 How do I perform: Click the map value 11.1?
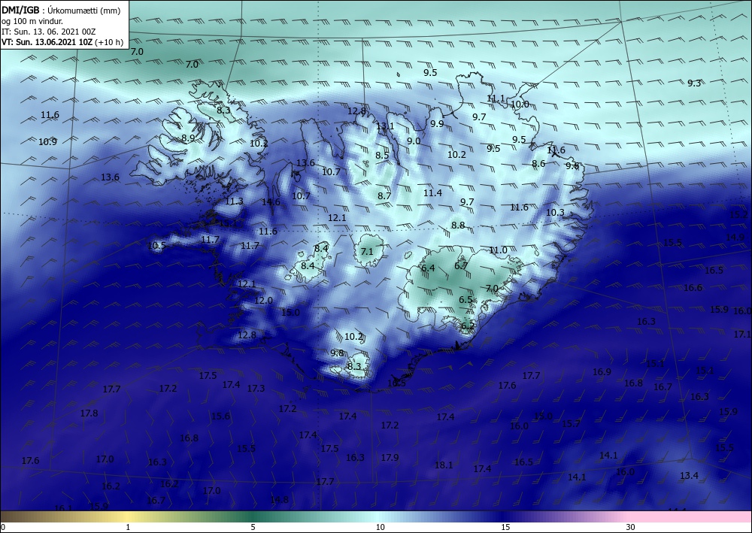click(x=496, y=98)
